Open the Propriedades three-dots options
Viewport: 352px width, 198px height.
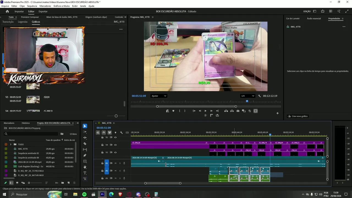pos(344,27)
